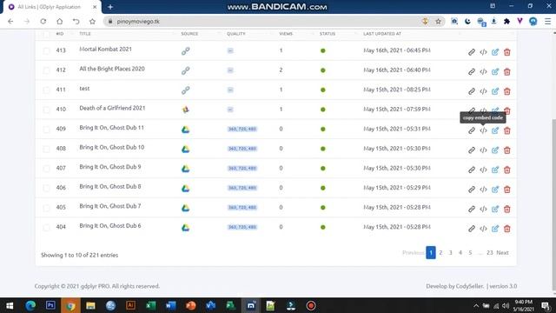Image resolution: width=556 pixels, height=313 pixels.
Task: Copy link for Mortal Kombat 2021 row
Action: pos(471,52)
